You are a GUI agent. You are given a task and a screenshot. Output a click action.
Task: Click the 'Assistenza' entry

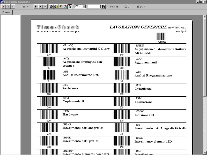(x=70, y=88)
